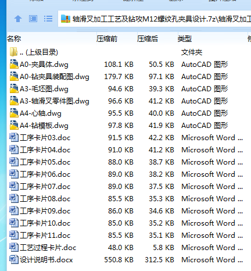Click the file name 工序卡片09.doc
This screenshot has height=271, width=251.
pos(45,211)
